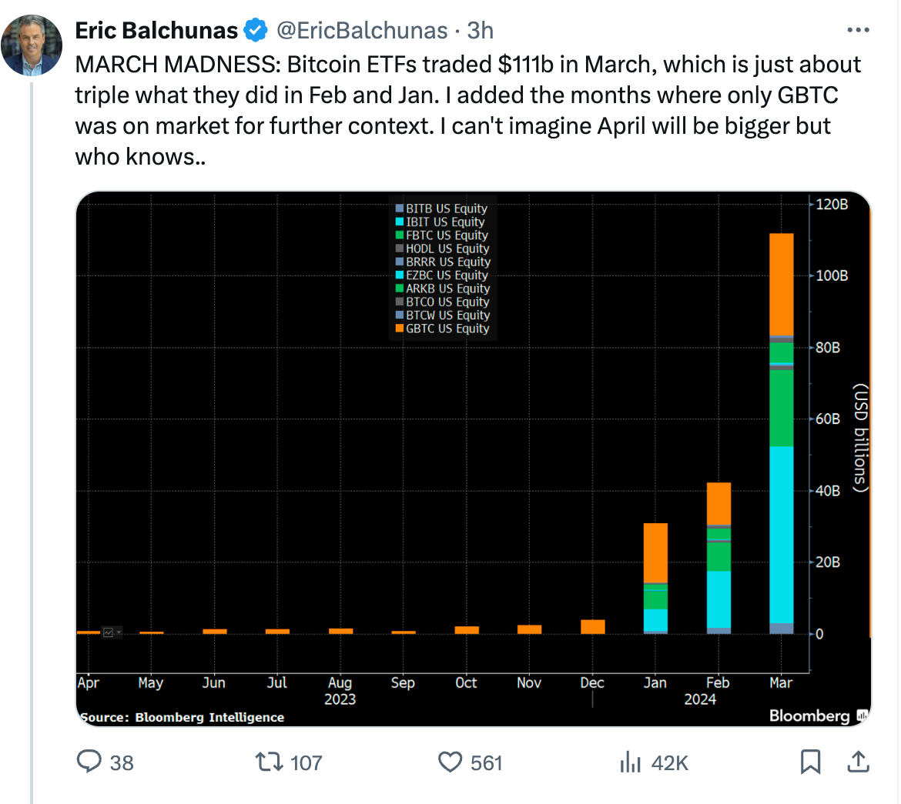Screen dimensions: 901x804
Task: Open the @EricBalchunas profile handle
Action: click(x=357, y=30)
